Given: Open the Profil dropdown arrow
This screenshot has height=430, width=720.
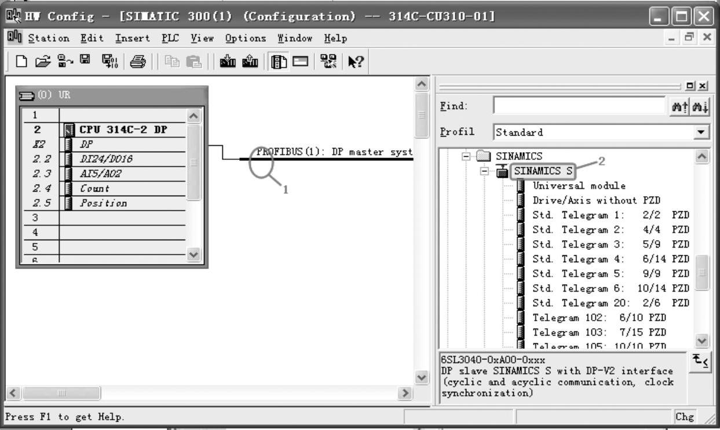Looking at the screenshot, I should pos(702,132).
